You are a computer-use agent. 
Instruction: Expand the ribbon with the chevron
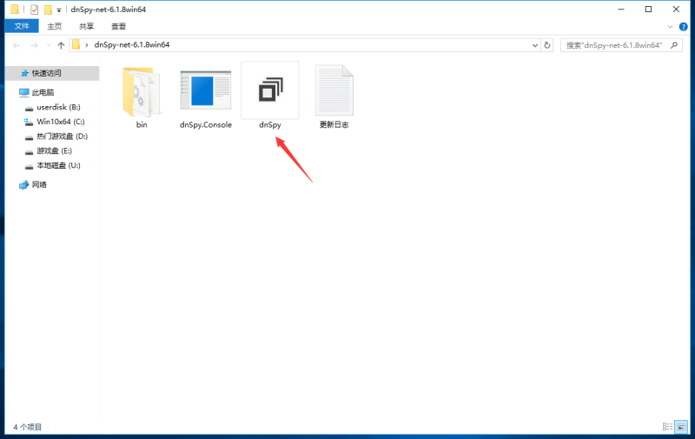click(672, 26)
